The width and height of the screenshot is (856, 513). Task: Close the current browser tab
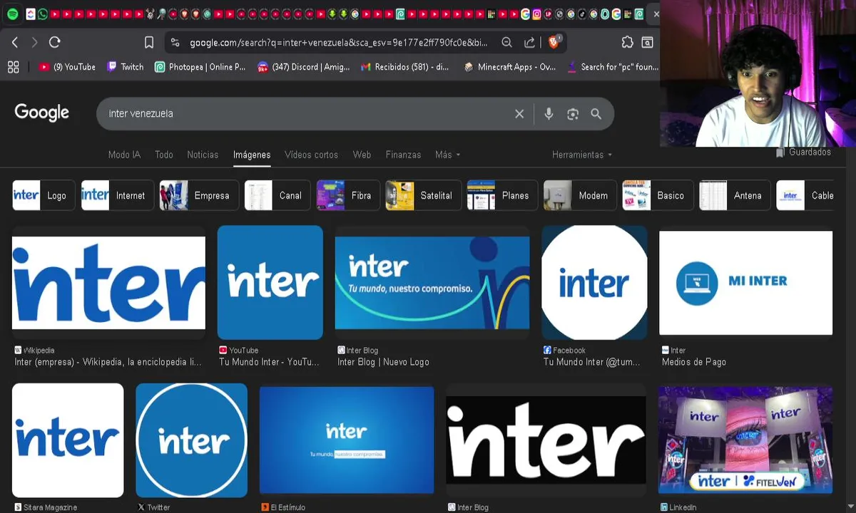point(656,14)
